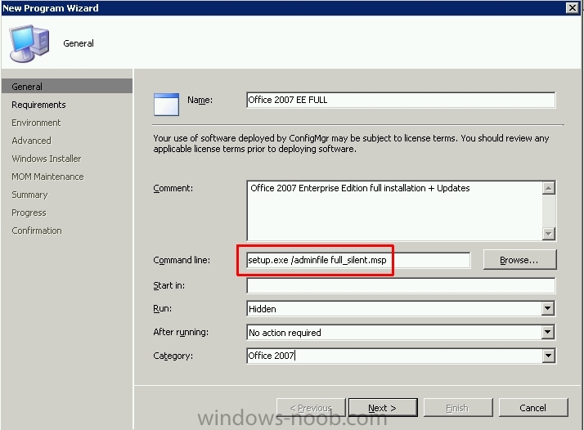Screen dimensions: 584x430
Task: Select the General step in sidebar
Action: pos(67,87)
